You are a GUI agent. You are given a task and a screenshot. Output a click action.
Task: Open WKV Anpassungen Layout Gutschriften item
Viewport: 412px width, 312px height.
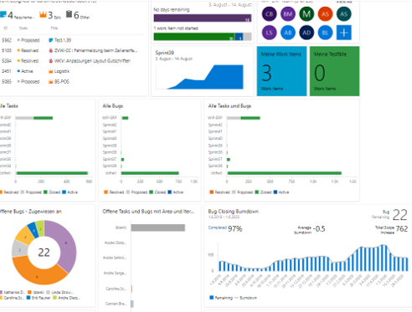92,61
